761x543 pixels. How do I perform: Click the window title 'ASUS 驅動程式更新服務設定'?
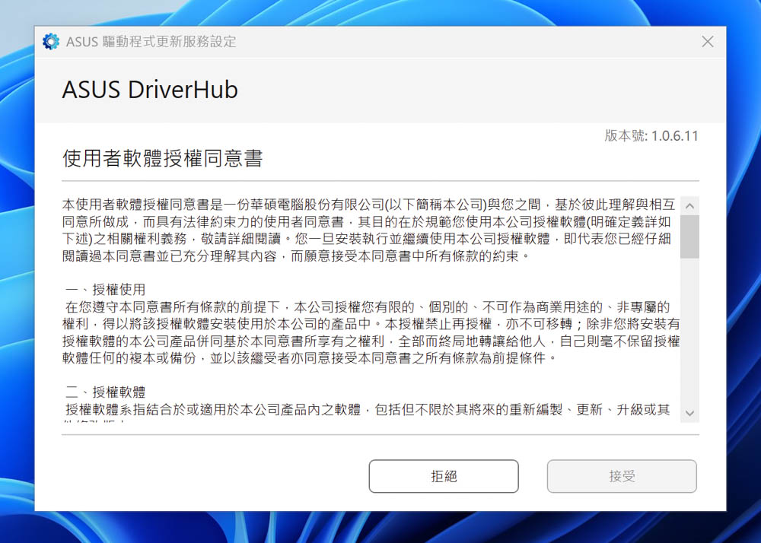(151, 42)
